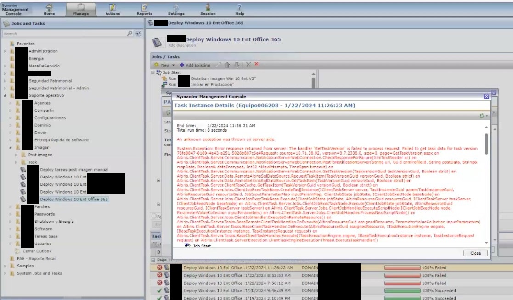Click the move down arrow icon
This screenshot has width=513, height=300.
[237, 65]
